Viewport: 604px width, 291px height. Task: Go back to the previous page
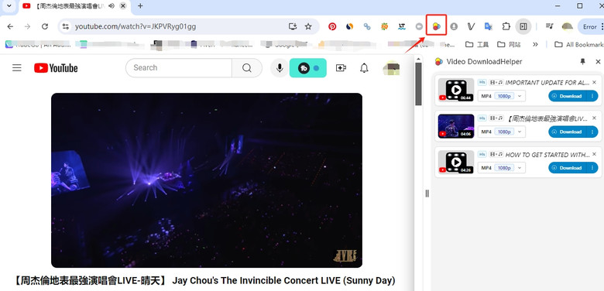point(10,26)
